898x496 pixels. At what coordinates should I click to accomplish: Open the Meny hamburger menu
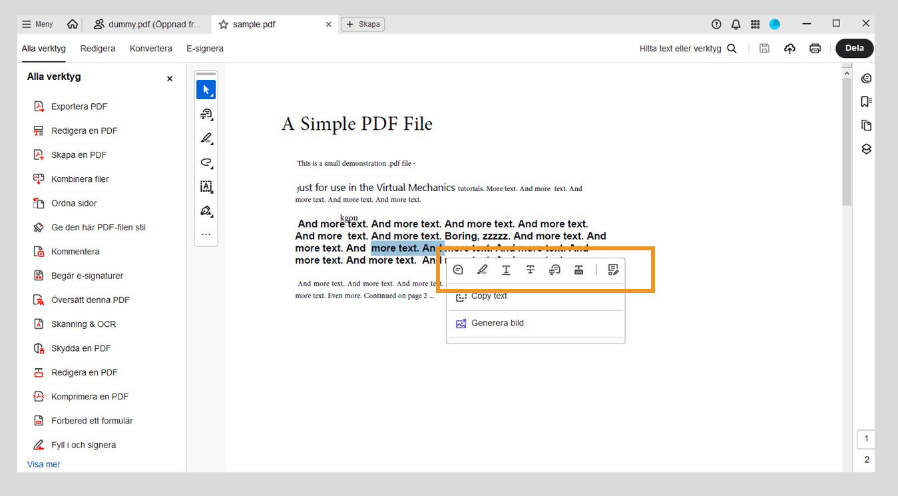click(37, 24)
